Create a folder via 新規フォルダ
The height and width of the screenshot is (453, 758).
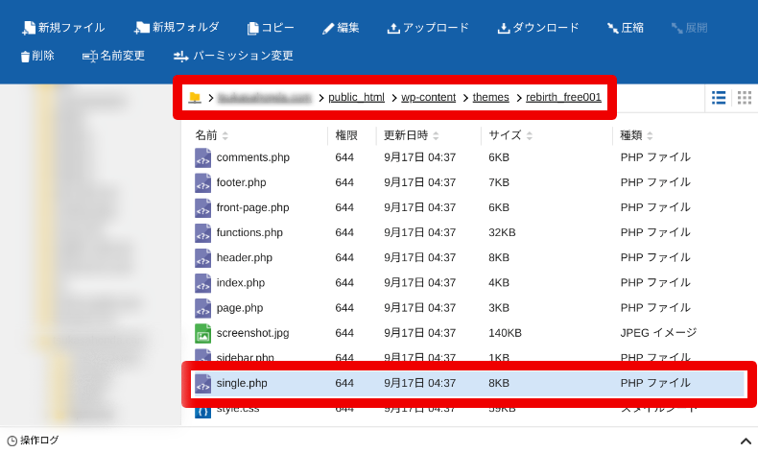click(x=177, y=28)
